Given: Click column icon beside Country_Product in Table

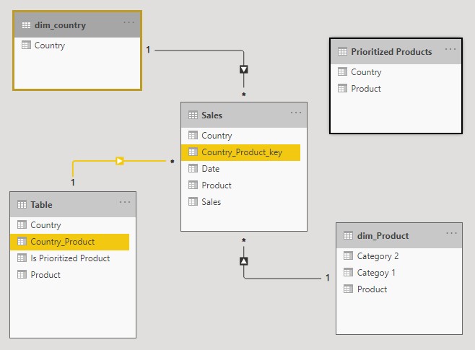Looking at the screenshot, I should [22, 242].
